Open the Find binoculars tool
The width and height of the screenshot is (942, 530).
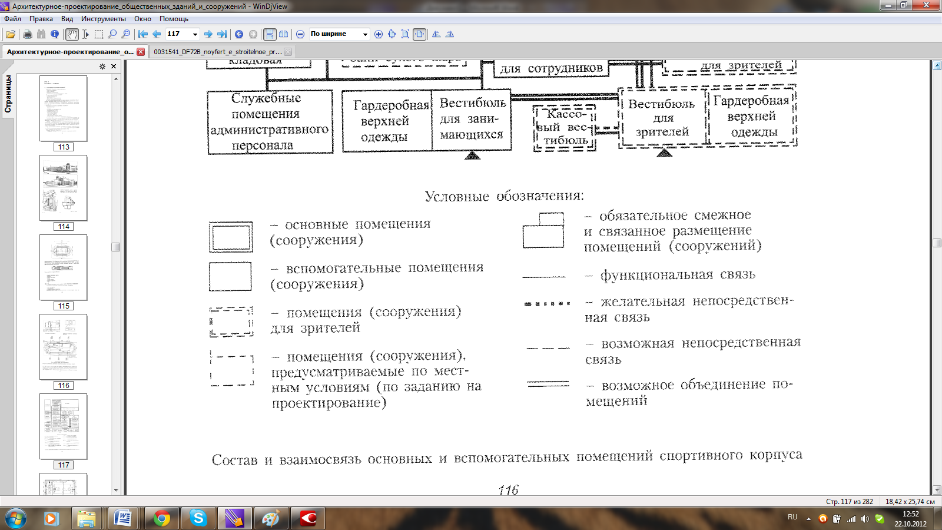tap(41, 34)
